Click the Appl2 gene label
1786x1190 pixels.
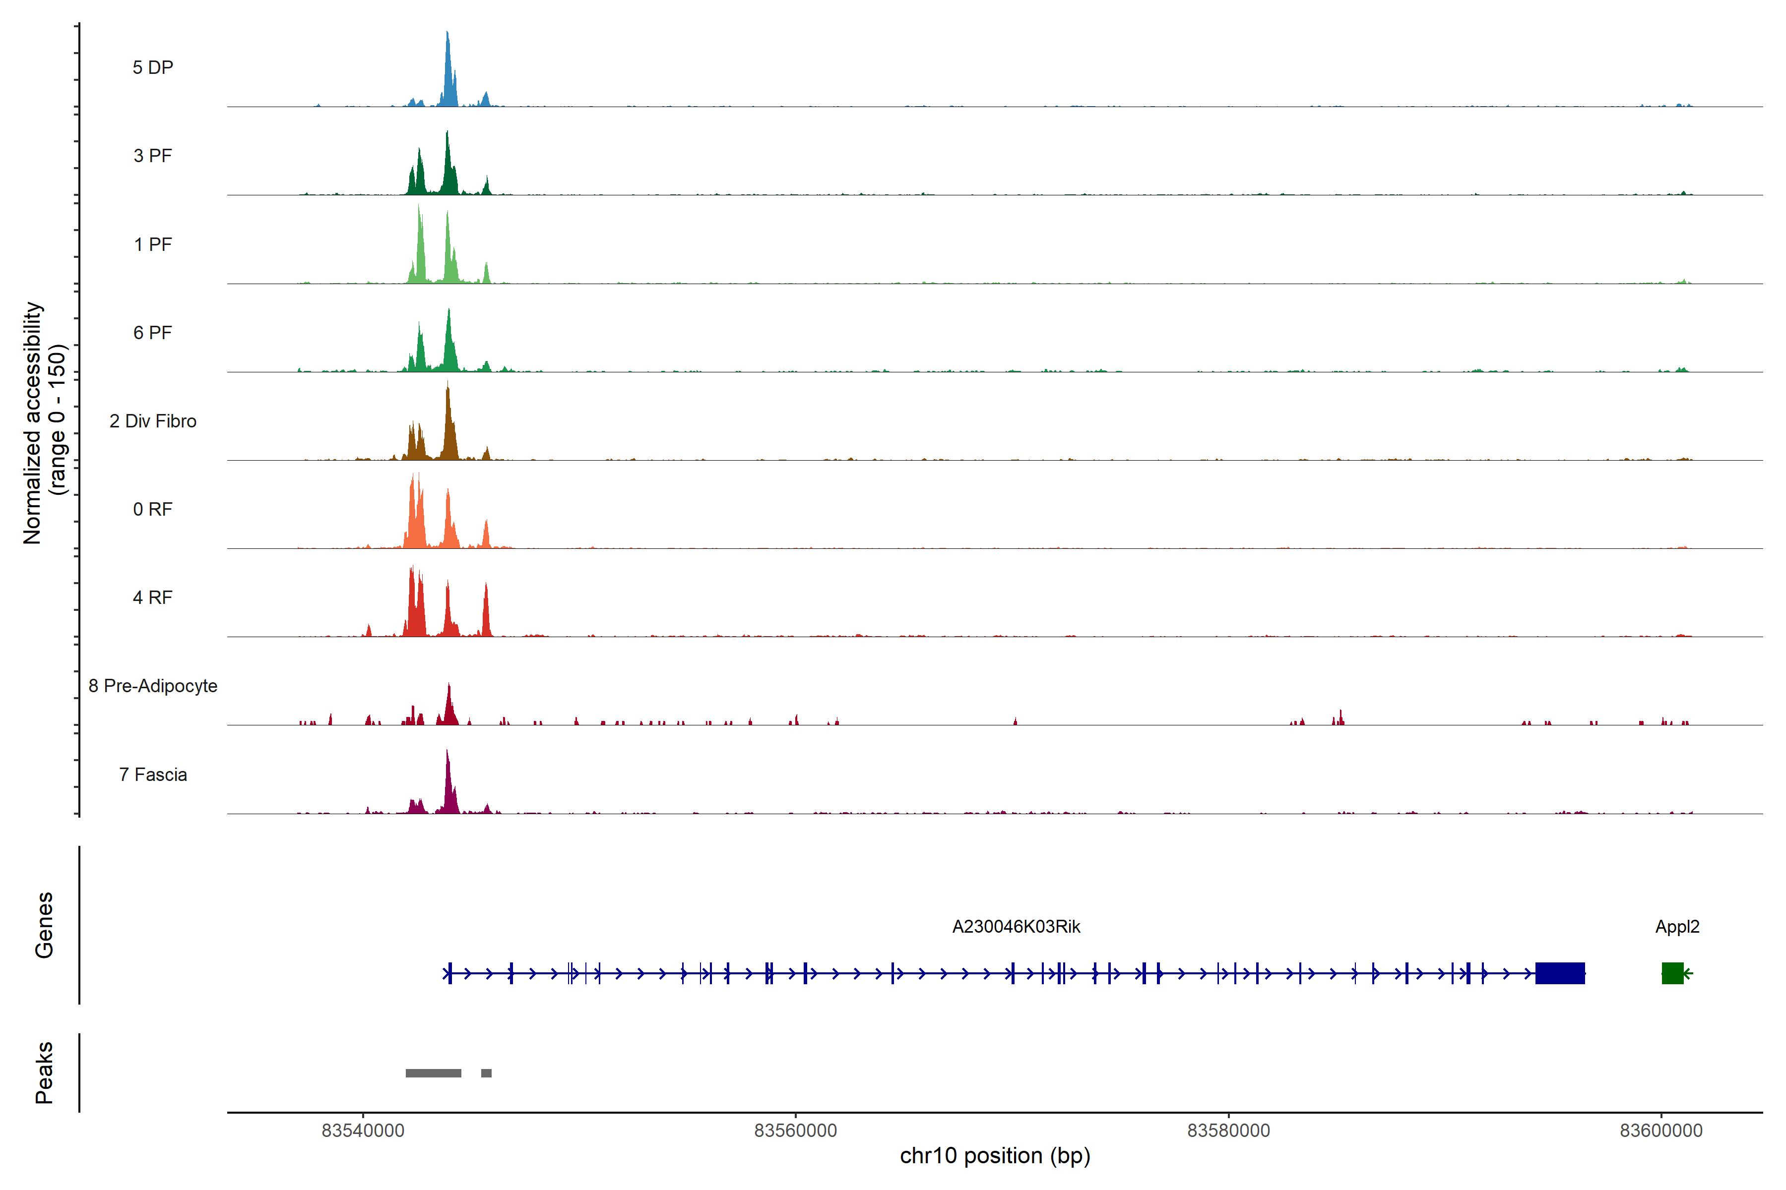[x=1677, y=927]
